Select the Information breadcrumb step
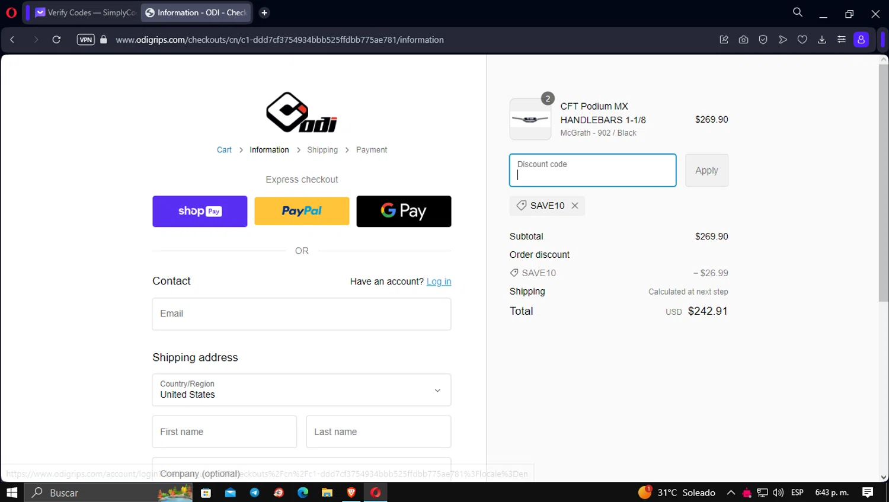Screen dimensions: 889x502 (269, 150)
